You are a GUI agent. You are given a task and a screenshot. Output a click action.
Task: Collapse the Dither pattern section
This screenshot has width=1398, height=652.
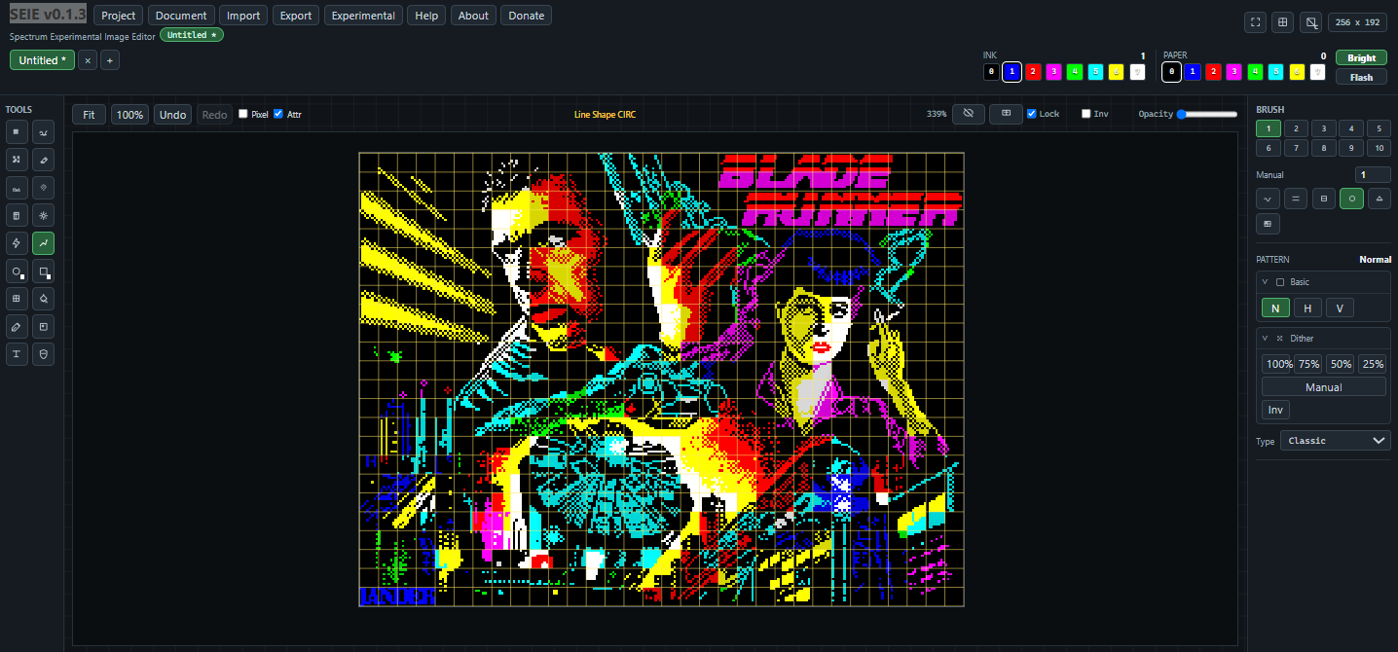[x=1266, y=339]
